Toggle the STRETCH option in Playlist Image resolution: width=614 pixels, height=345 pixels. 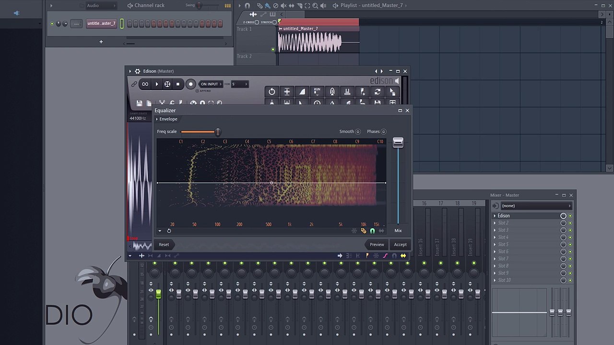tap(274, 22)
